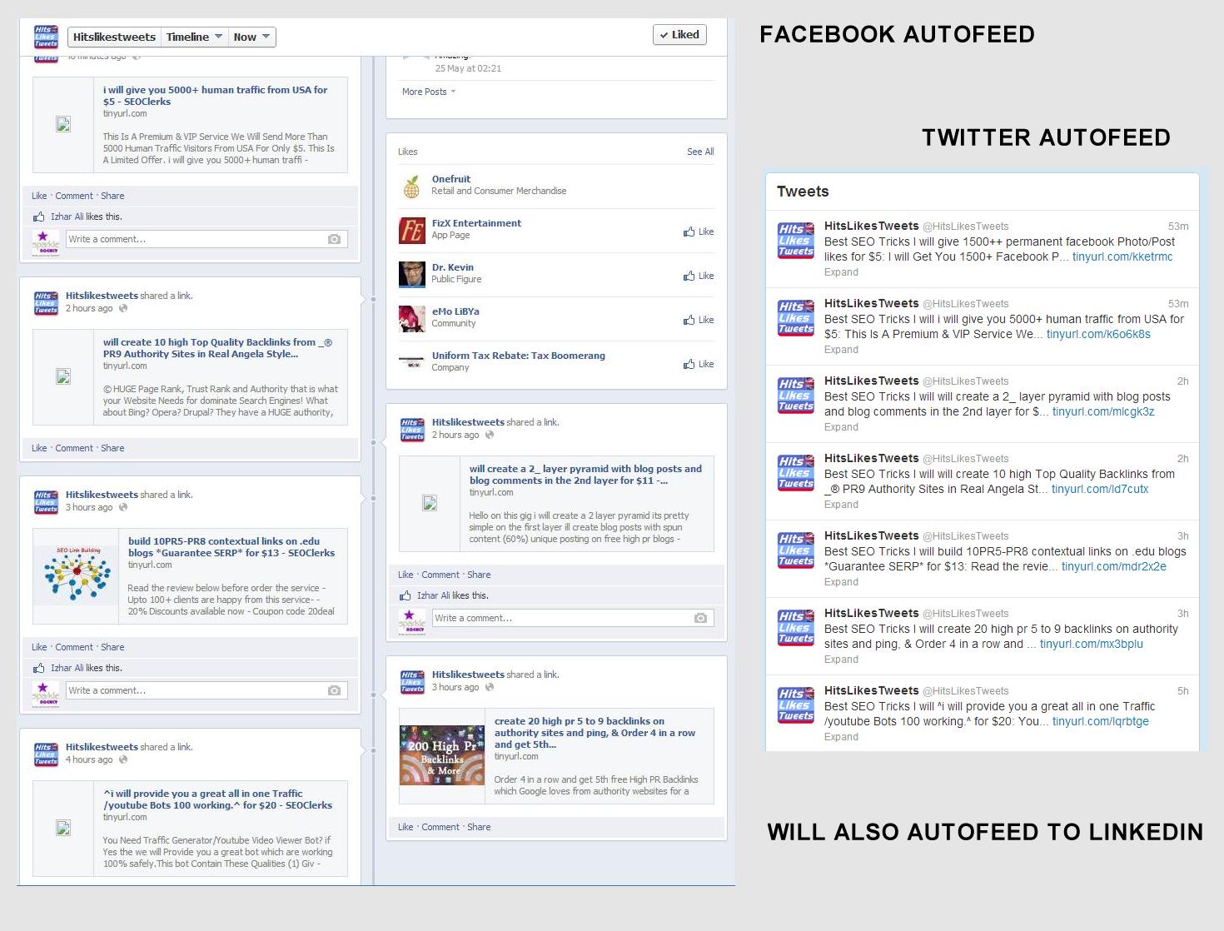Share the 20 high pr backlinks post
The image size is (1224, 931).
(479, 827)
